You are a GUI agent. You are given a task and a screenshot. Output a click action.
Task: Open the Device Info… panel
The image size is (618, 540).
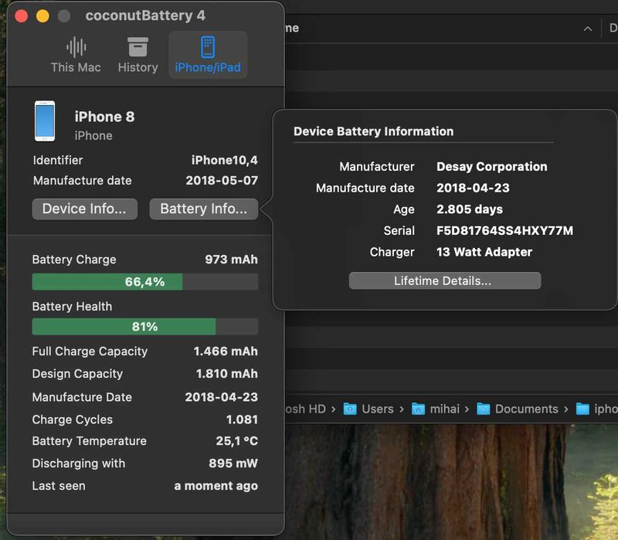pos(84,209)
